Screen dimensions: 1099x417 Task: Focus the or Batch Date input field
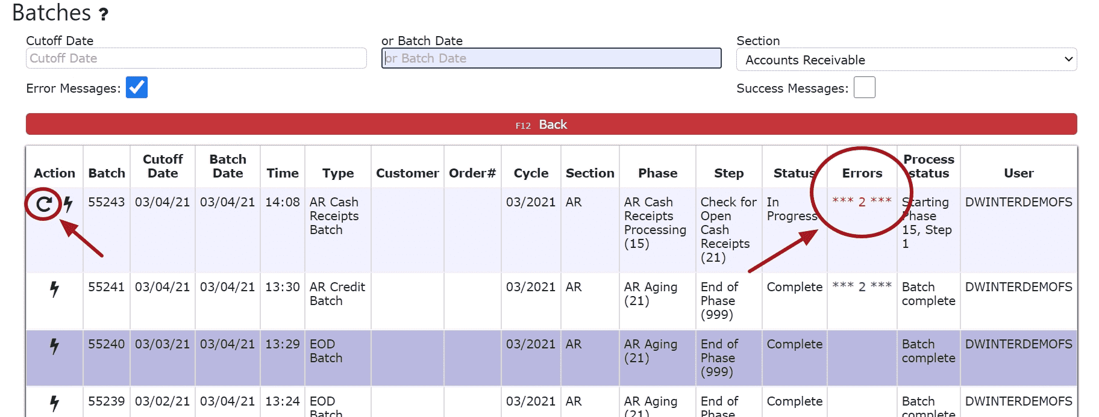[x=551, y=58]
